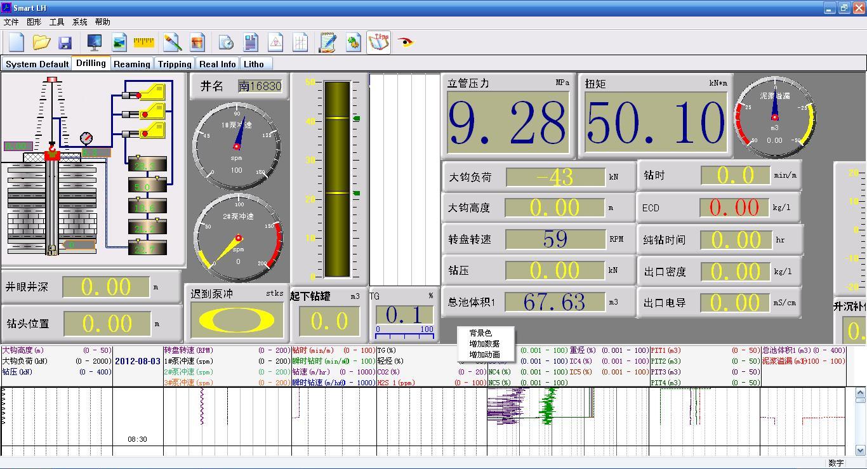Screen dimensions: 867x469
Task: Save using the floppy disk icon
Action: [65, 43]
